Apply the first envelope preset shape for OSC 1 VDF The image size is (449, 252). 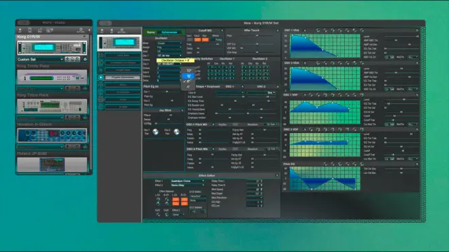coord(311,95)
